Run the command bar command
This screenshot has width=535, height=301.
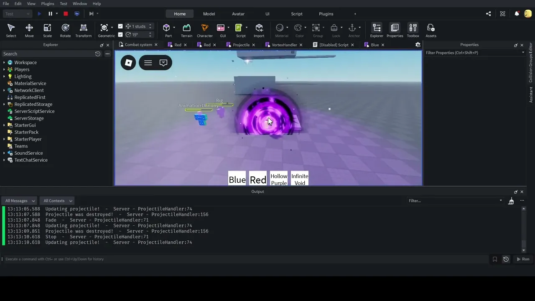pyautogui.click(x=523, y=259)
